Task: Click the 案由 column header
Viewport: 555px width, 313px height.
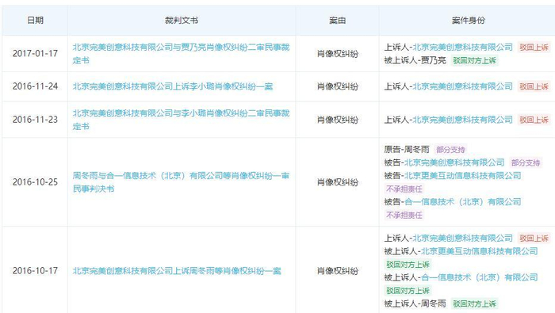Action: [337, 21]
